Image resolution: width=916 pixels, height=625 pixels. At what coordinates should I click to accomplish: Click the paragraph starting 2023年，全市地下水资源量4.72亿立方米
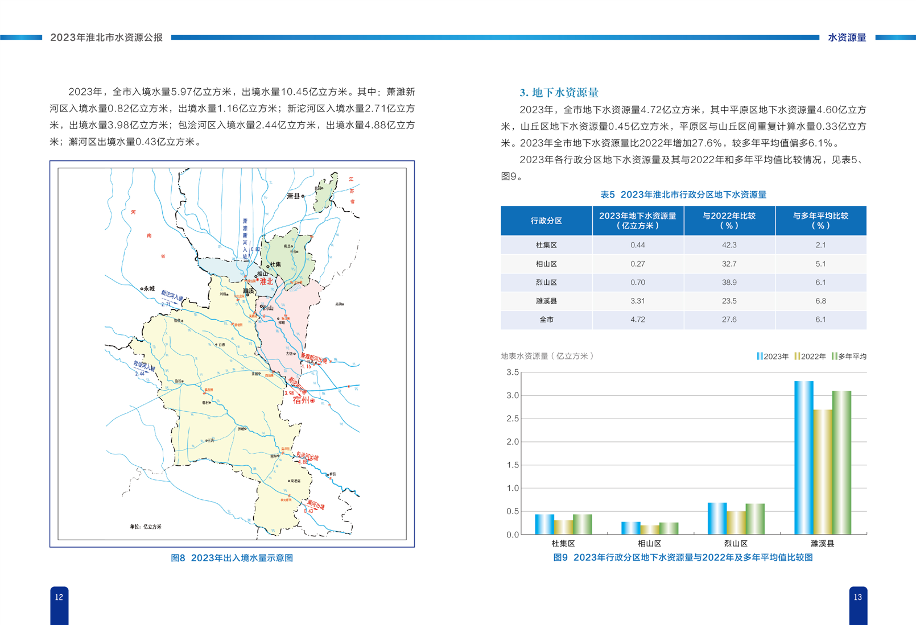[683, 126]
